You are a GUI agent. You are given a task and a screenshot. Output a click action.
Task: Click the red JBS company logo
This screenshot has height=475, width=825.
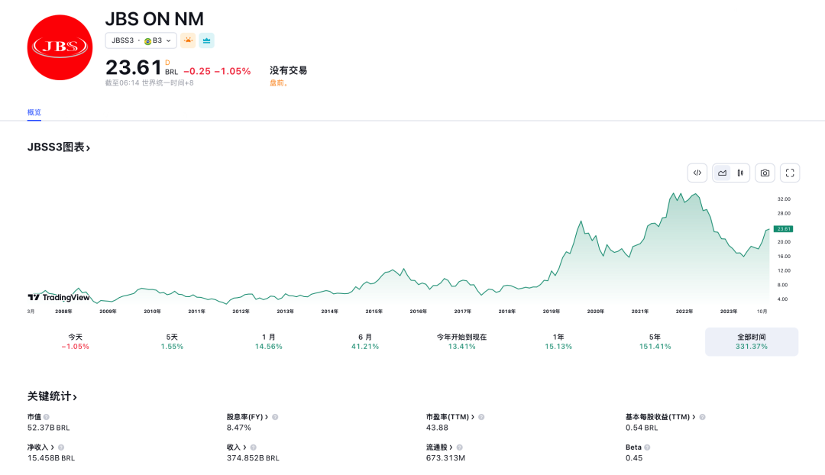point(60,47)
